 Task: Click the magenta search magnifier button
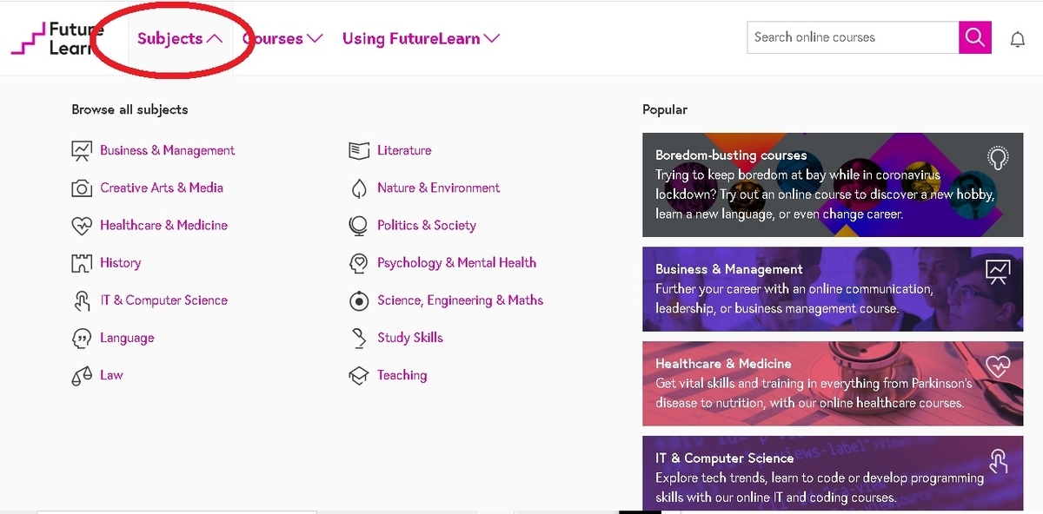click(974, 37)
